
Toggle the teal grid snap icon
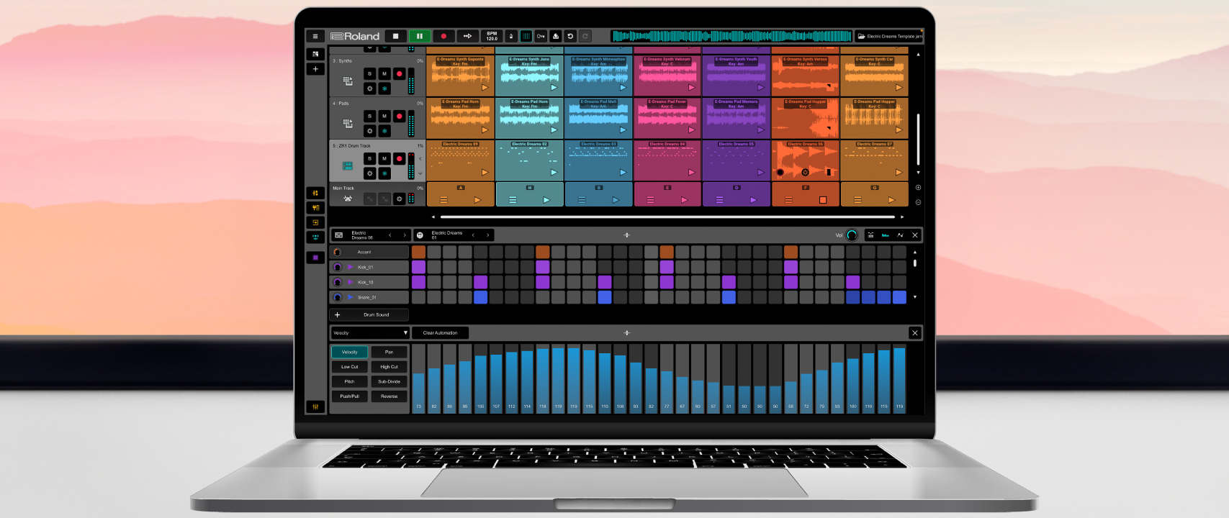coord(526,36)
